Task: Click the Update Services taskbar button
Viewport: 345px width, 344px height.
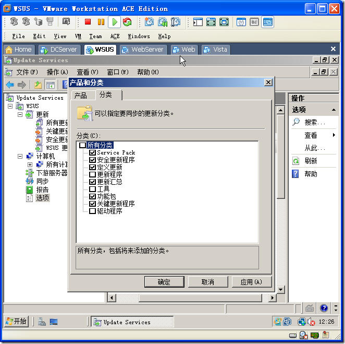Action: click(x=132, y=322)
